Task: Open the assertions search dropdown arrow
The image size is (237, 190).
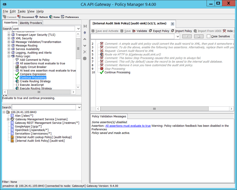Action: 78,29
